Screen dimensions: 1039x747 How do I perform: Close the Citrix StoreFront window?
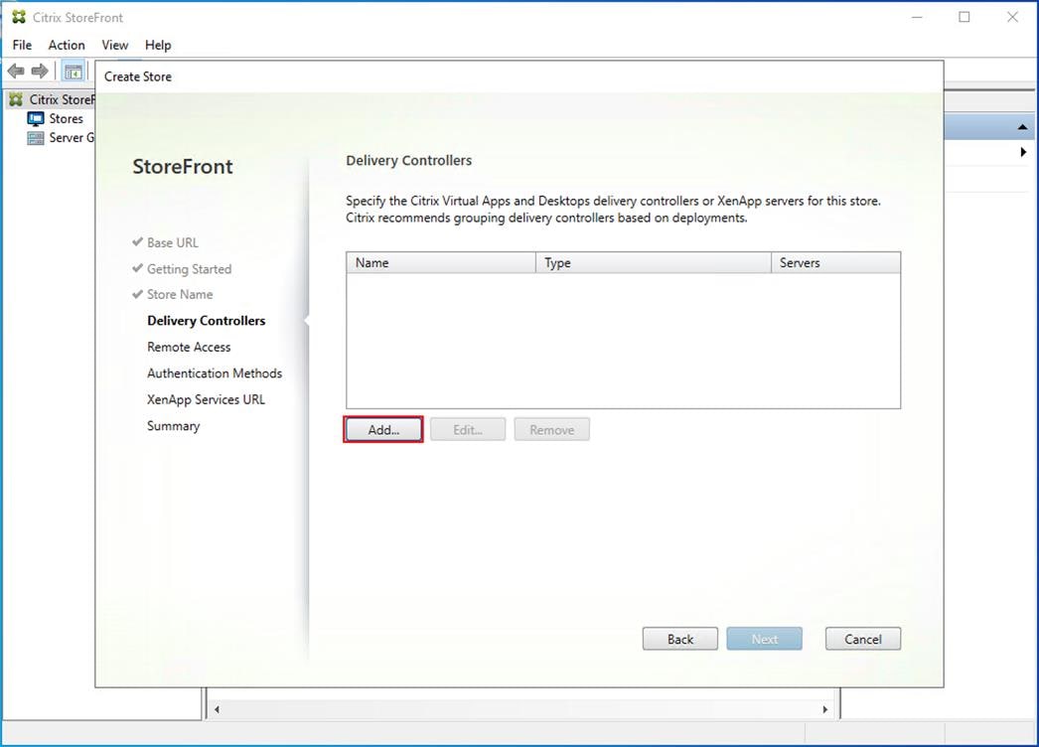coord(1012,17)
